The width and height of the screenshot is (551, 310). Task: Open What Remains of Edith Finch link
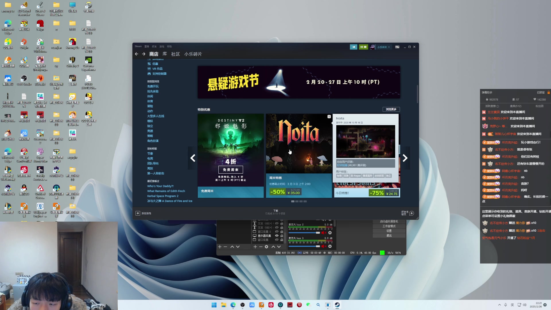pos(166,191)
